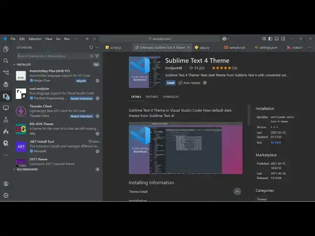Open the Go menu
This screenshot has width=315, height=236.
point(58,39)
